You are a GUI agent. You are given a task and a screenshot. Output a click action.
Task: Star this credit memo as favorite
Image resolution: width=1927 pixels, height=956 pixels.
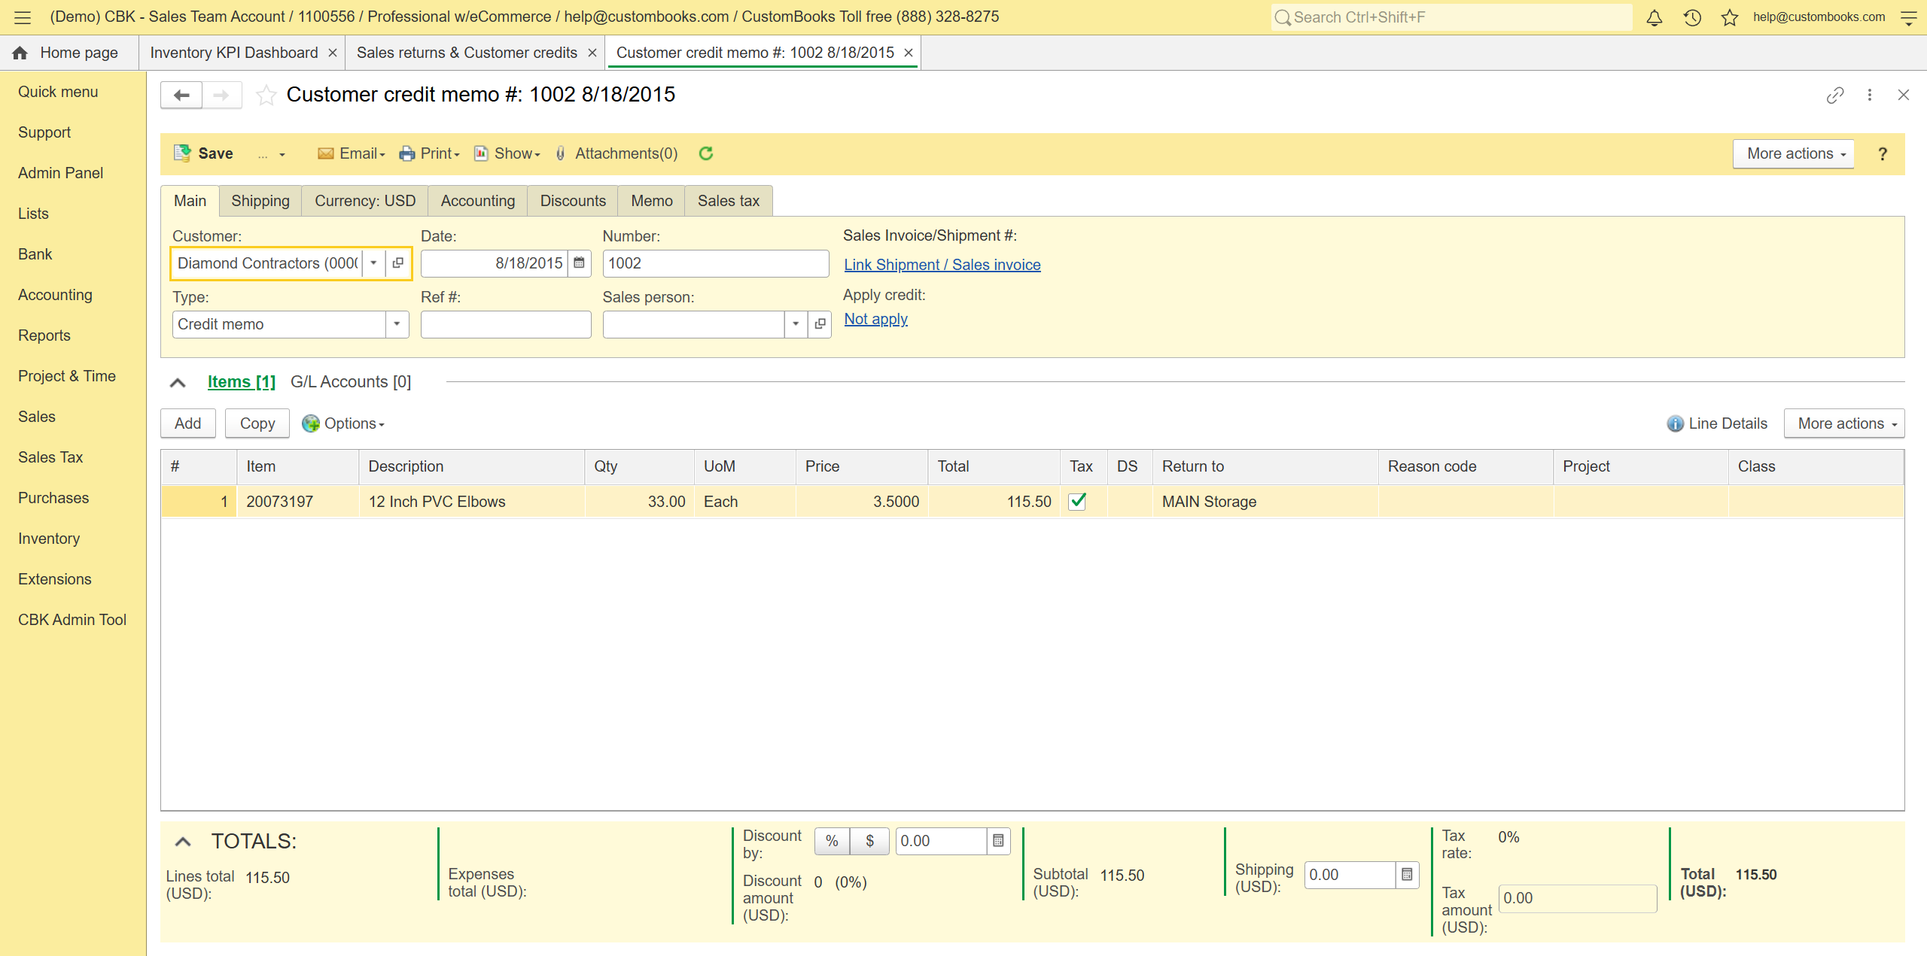tap(266, 95)
